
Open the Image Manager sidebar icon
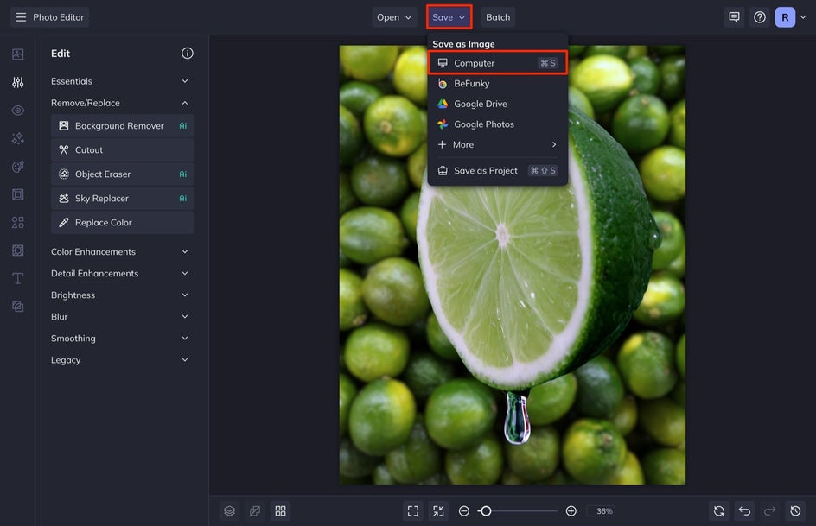coord(17,54)
